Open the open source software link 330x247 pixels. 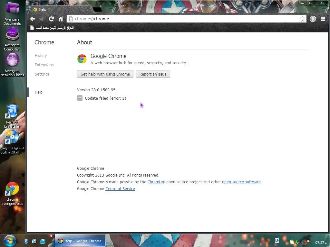(x=241, y=182)
